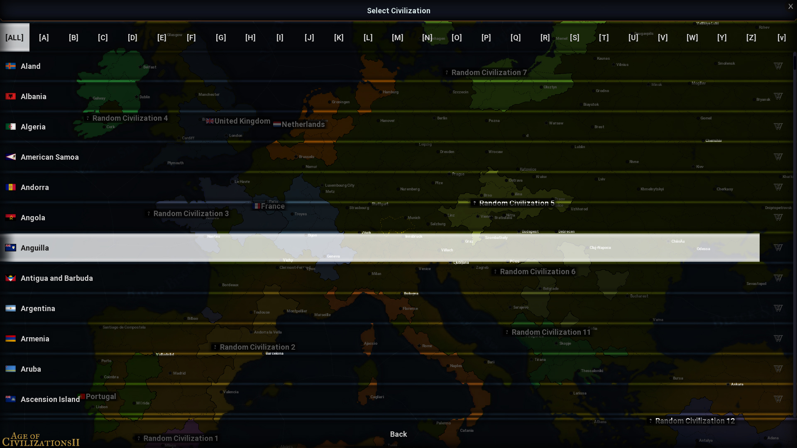Screen dimensions: 797x448
Task: Open wiki icon in Andorra row
Action: point(778,187)
